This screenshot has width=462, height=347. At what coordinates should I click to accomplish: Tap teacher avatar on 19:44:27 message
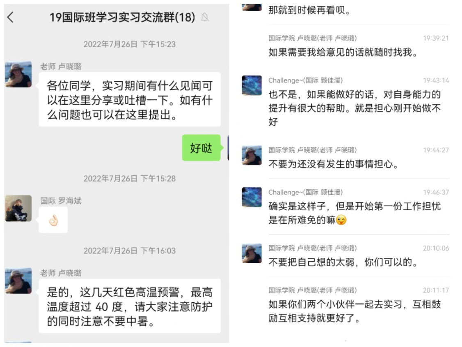[252, 155]
